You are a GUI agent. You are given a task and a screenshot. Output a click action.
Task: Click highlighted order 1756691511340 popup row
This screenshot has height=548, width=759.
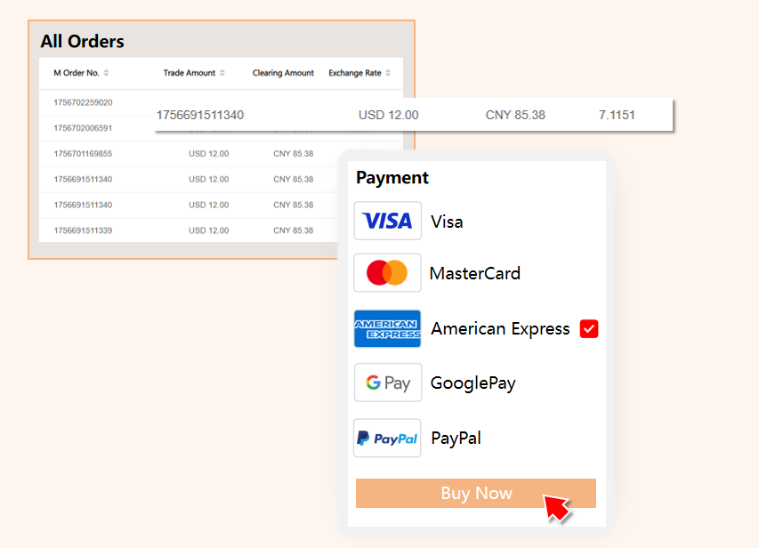(x=200, y=115)
